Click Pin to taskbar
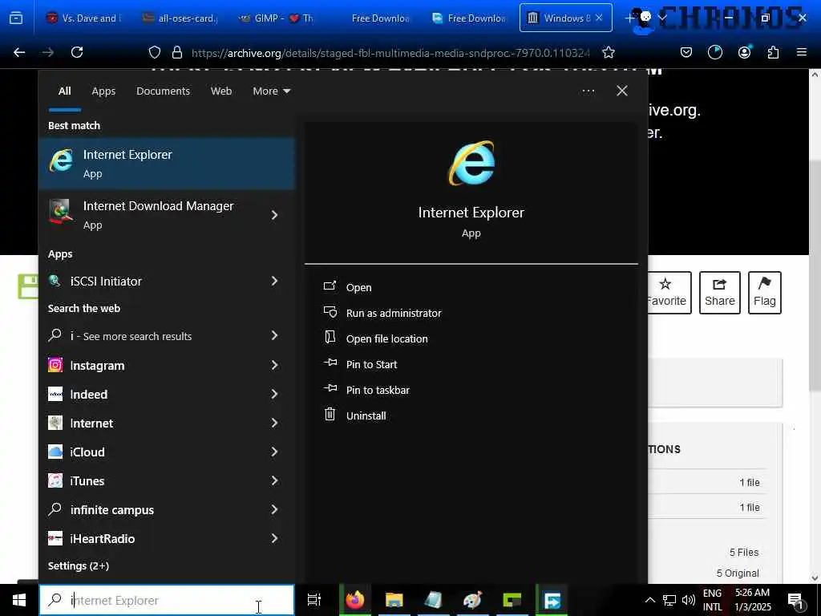821x616 pixels. [378, 391]
